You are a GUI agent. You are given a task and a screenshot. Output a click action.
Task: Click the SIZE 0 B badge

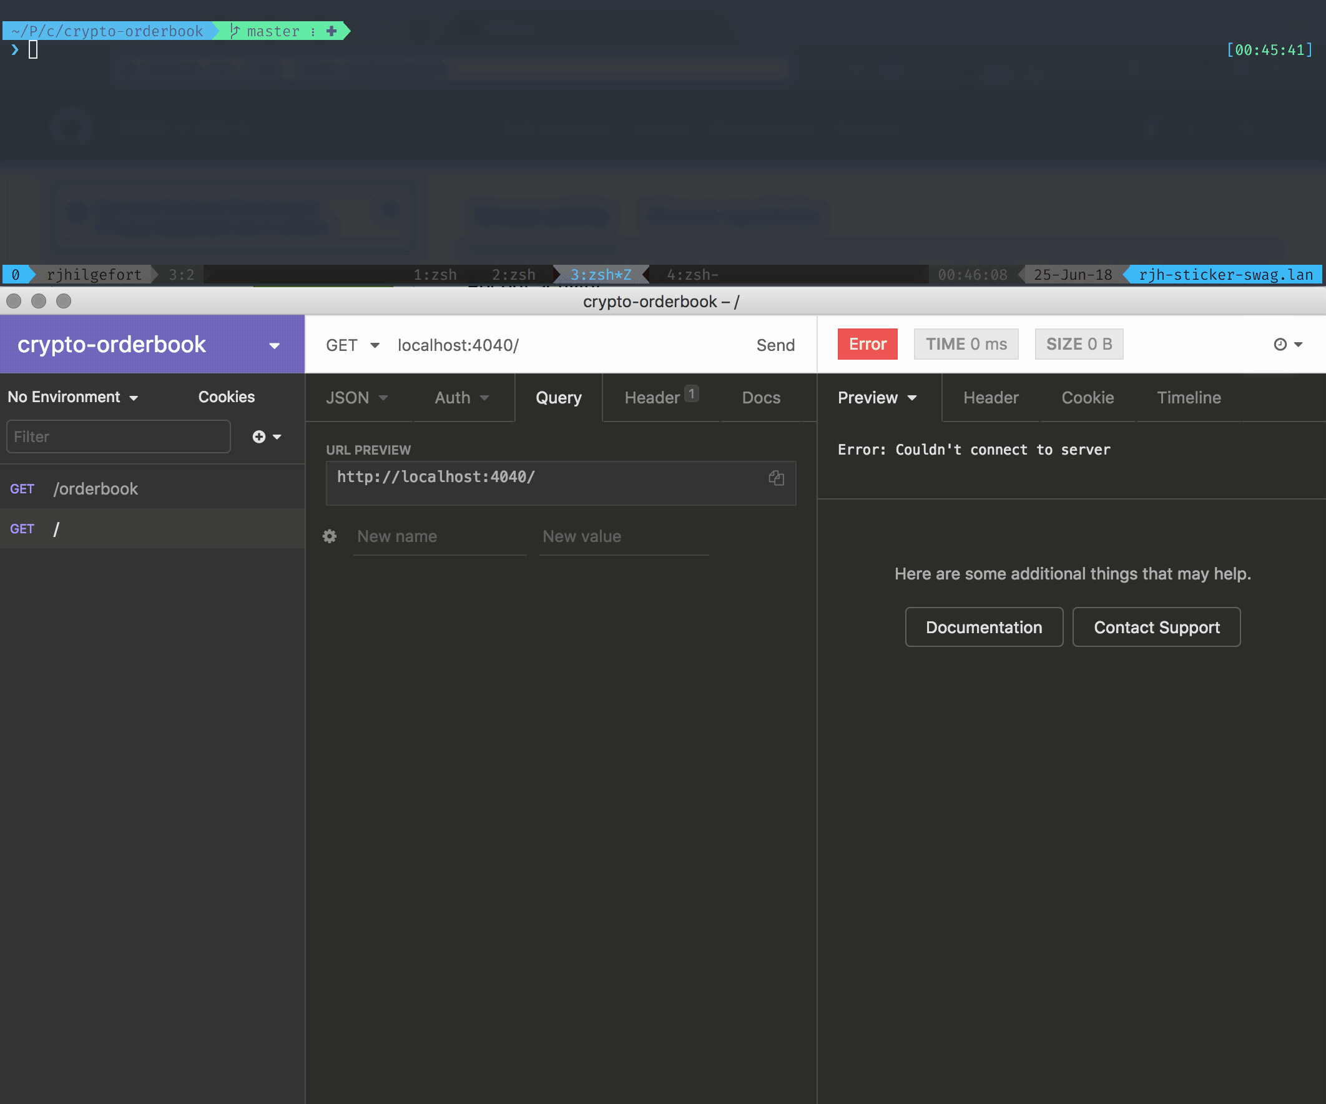coord(1079,344)
